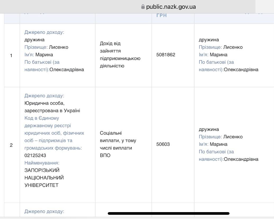The image size is (274, 219).
Task: Click the ГРН column header
Action: point(161,16)
